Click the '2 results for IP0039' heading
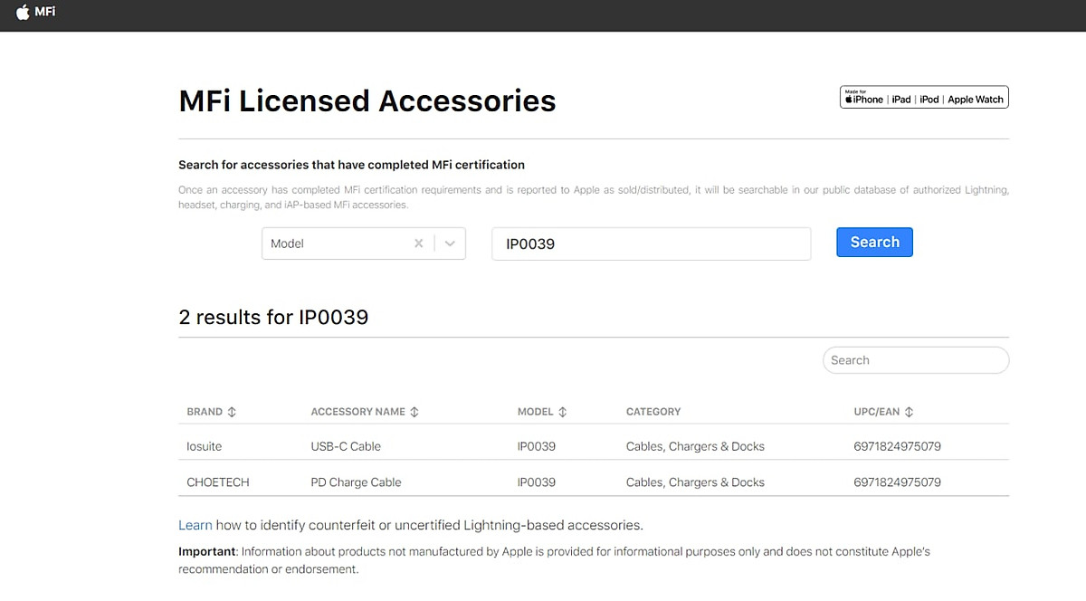Screen dimensions: 1086x601 pos(273,317)
